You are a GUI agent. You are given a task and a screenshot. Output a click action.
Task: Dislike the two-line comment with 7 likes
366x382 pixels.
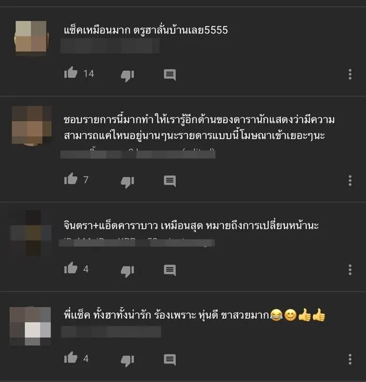[128, 182]
